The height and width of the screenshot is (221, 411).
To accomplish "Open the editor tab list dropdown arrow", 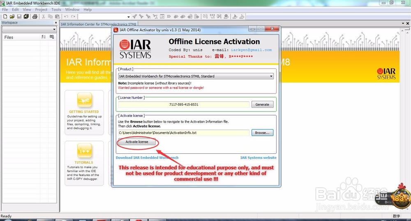I will point(403,23).
